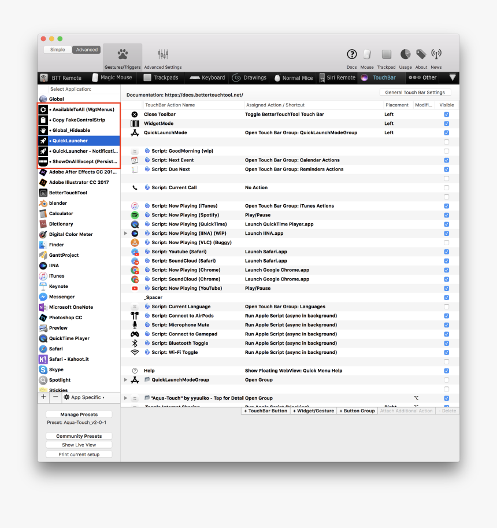Expand the Aqua-Touch group row

click(x=125, y=398)
